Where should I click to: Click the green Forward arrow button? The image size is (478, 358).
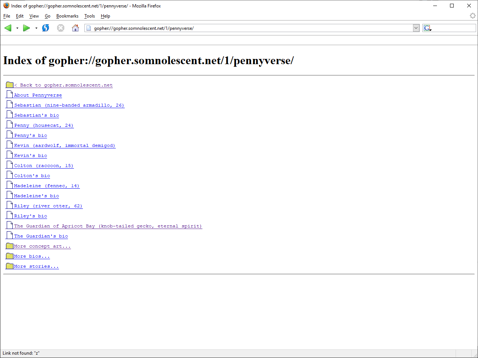point(26,28)
